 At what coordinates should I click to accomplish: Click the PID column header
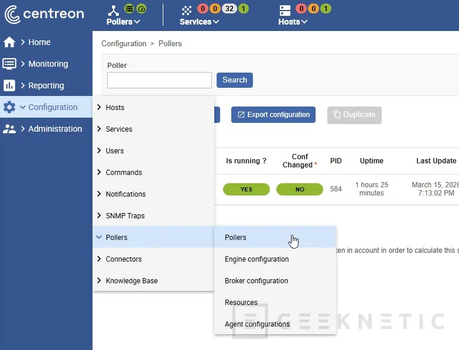336,160
